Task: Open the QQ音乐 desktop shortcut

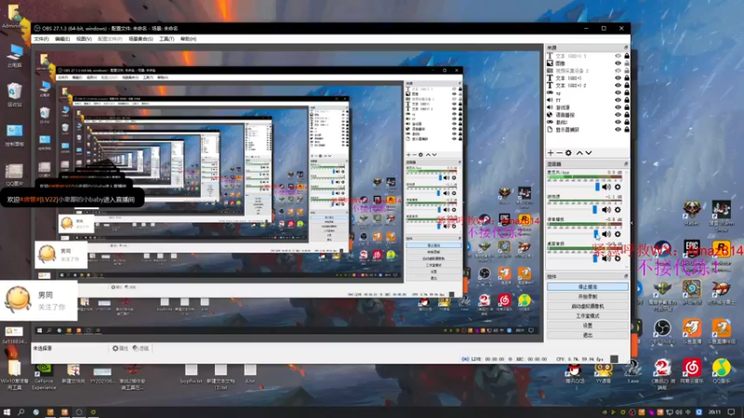Action: 722,371
